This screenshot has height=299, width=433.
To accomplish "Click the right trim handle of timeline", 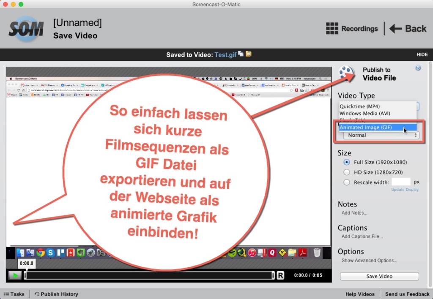I will [x=273, y=275].
